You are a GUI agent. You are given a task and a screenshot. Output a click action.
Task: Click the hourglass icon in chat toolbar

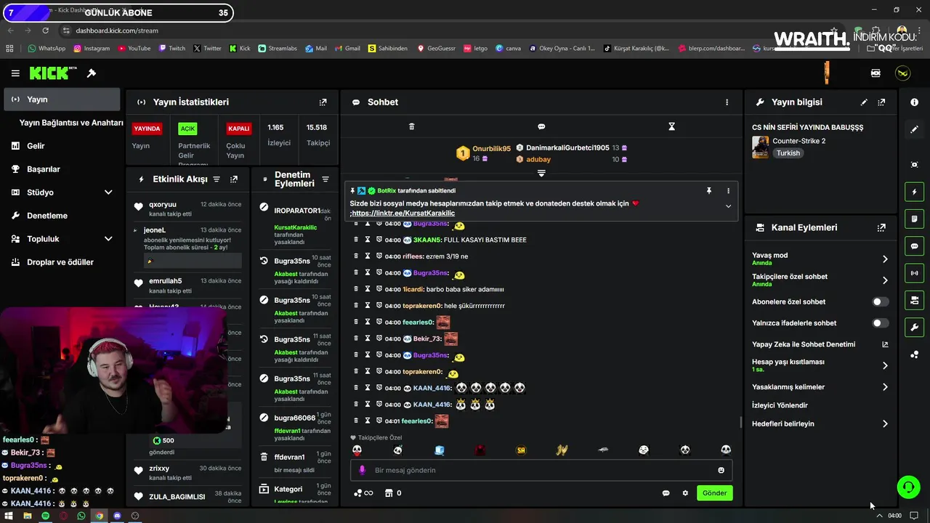(671, 126)
